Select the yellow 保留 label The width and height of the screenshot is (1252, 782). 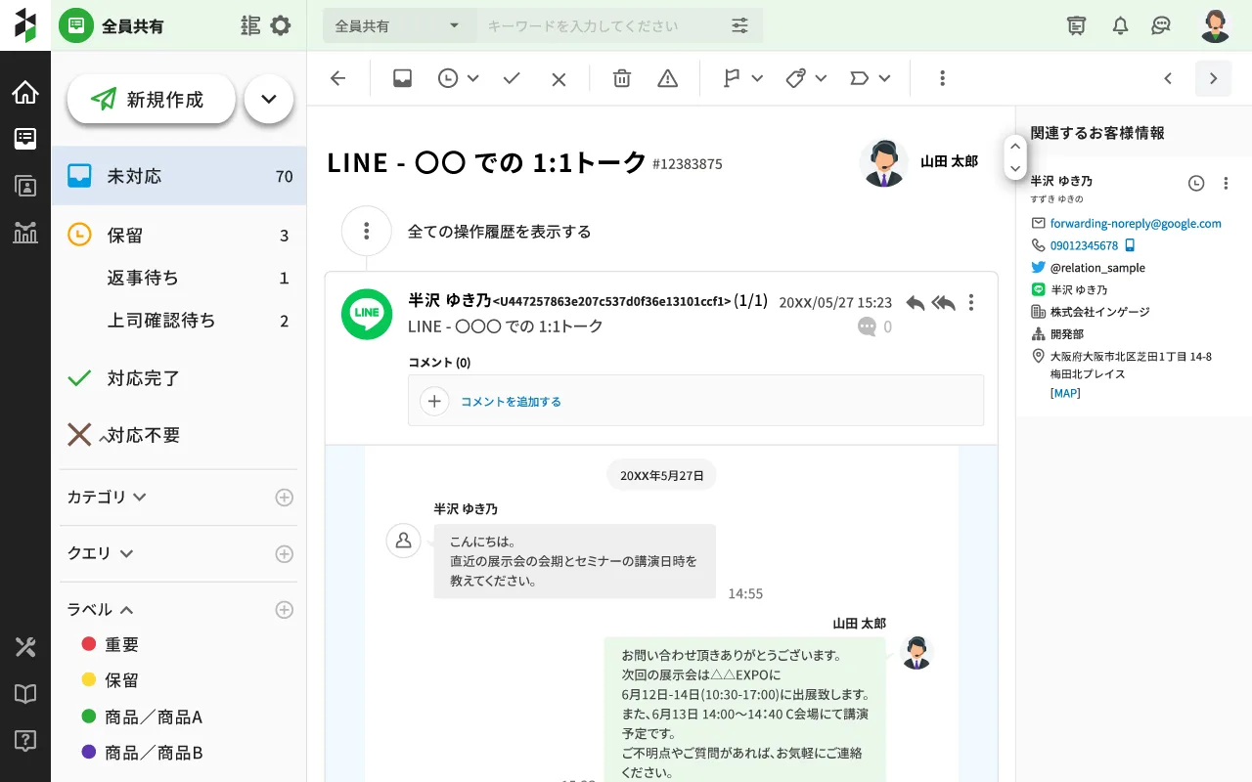click(x=111, y=680)
